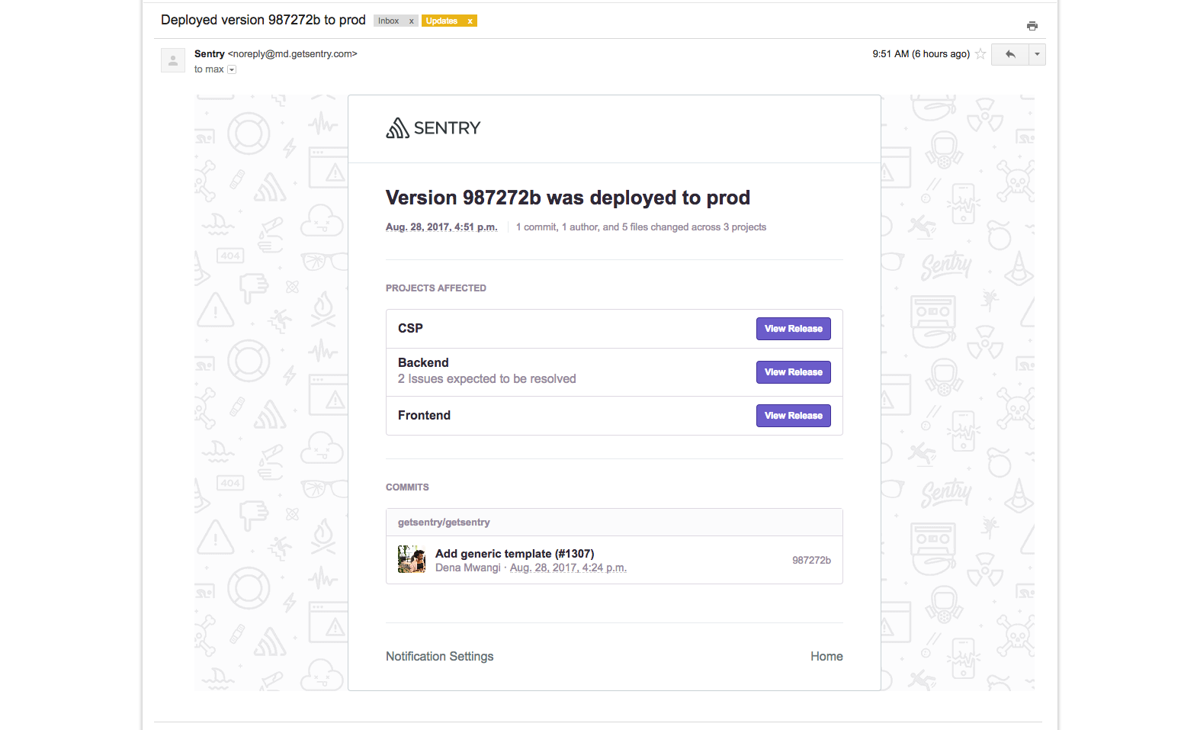Image resolution: width=1197 pixels, height=730 pixels.
Task: Click the author name Dena Mwangi
Action: [468, 568]
